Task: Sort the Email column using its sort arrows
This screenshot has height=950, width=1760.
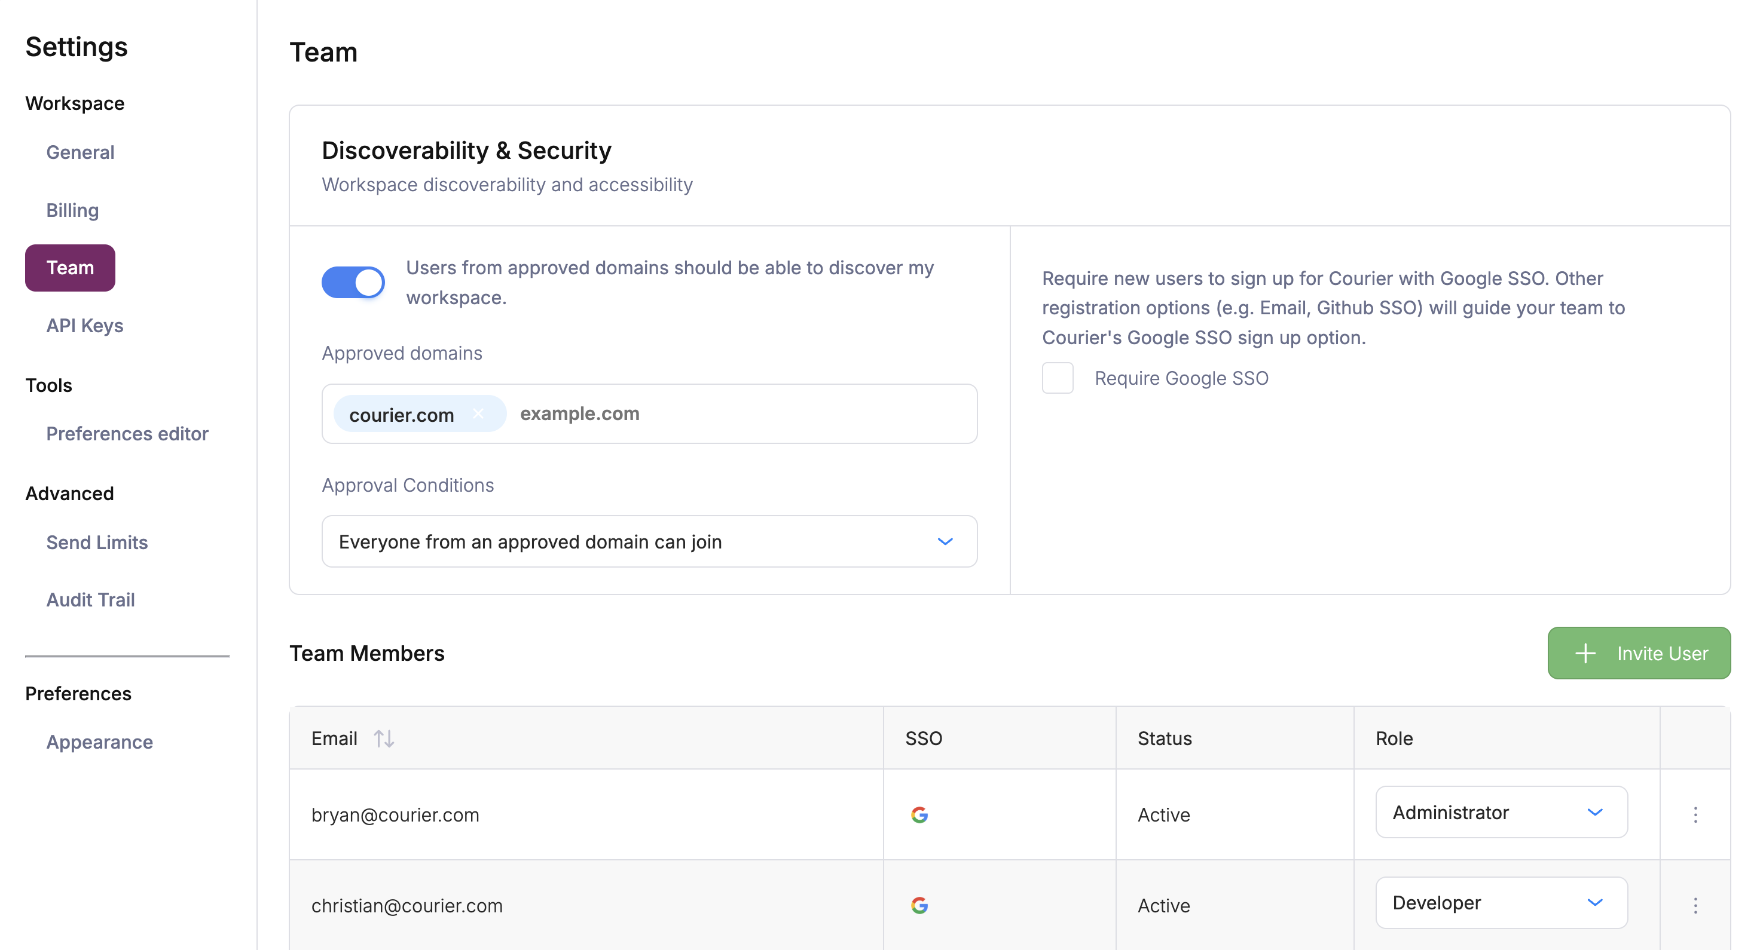Action: click(x=383, y=738)
